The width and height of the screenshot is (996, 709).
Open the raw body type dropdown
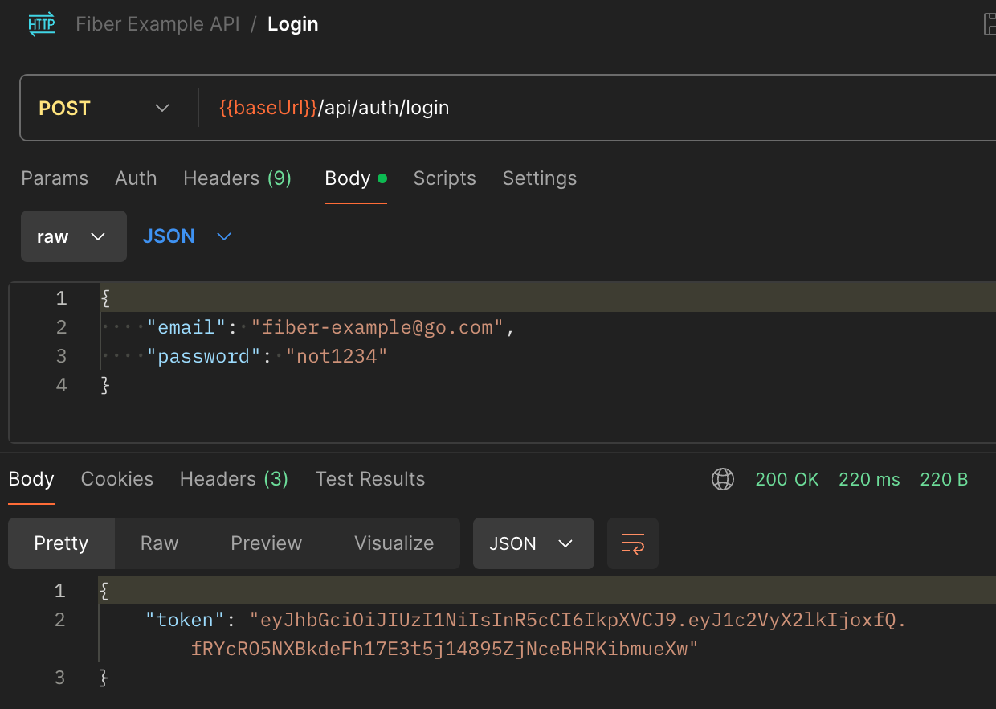coord(73,236)
